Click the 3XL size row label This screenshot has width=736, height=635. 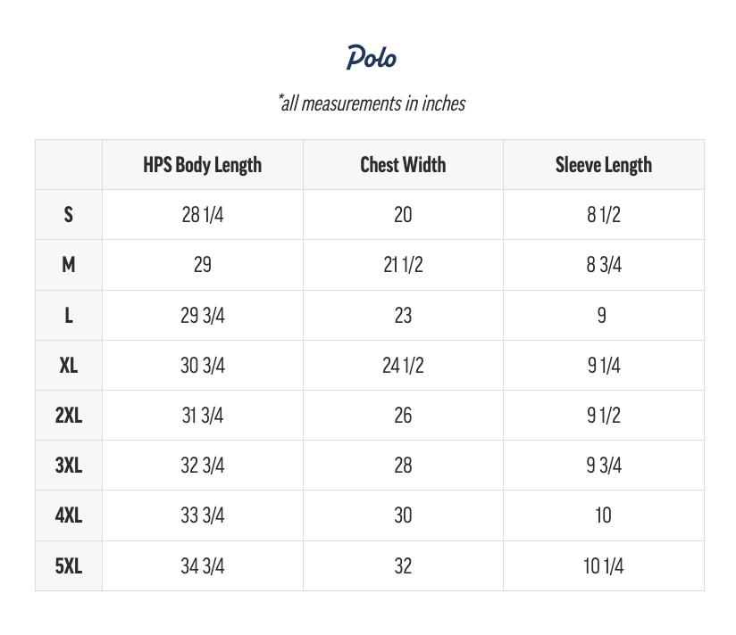[69, 465]
